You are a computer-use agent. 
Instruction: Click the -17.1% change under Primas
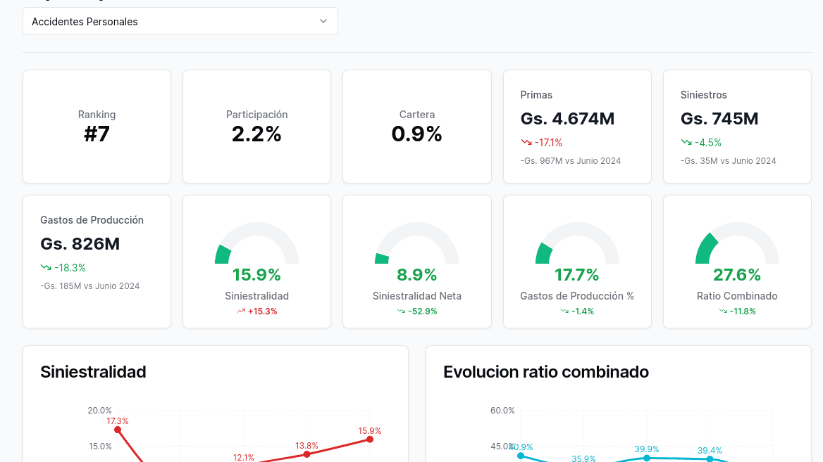pos(548,143)
